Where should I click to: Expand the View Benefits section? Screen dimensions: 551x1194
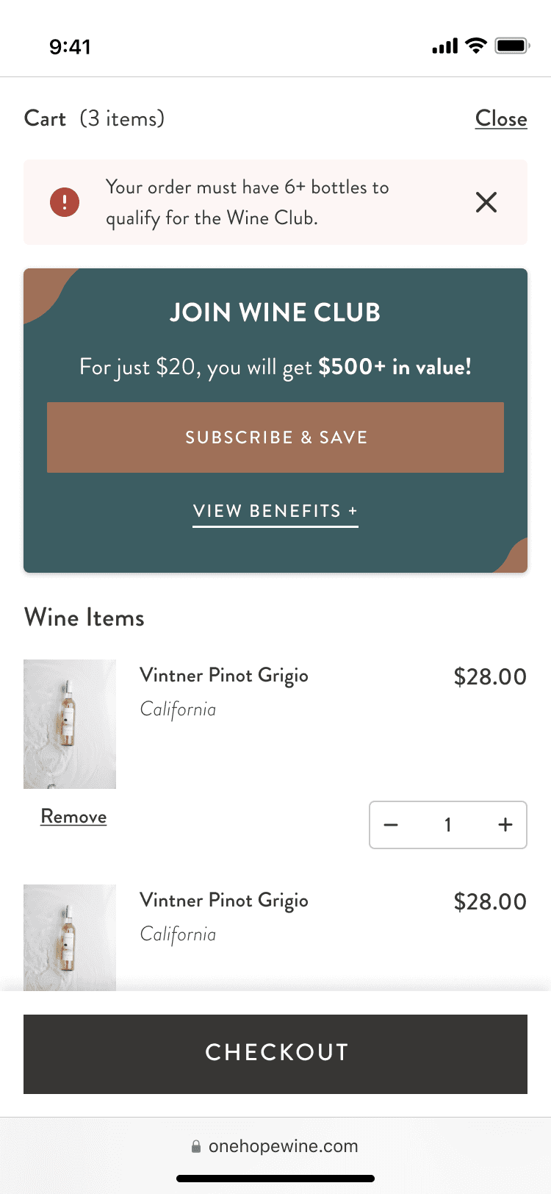pos(275,511)
